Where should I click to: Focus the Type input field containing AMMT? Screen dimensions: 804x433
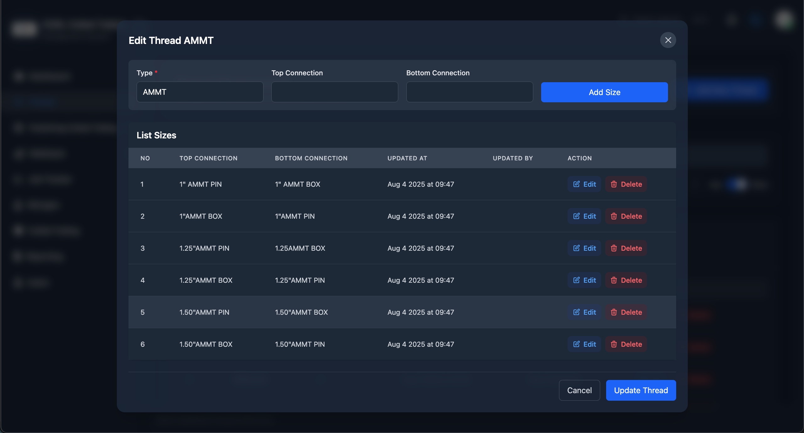click(200, 92)
